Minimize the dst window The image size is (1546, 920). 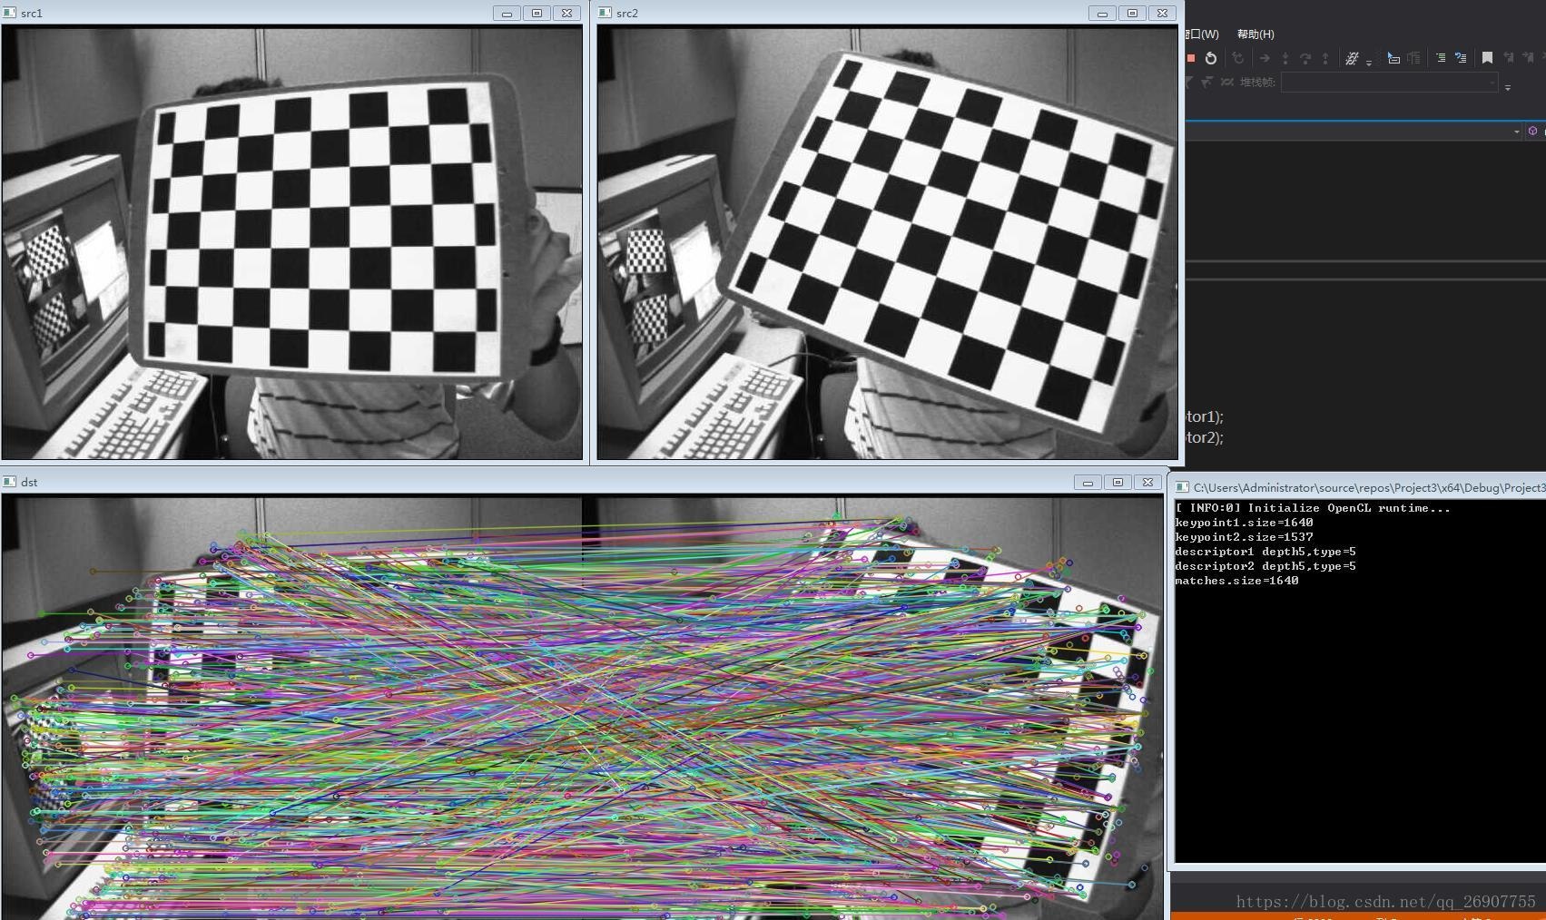coord(1088,483)
